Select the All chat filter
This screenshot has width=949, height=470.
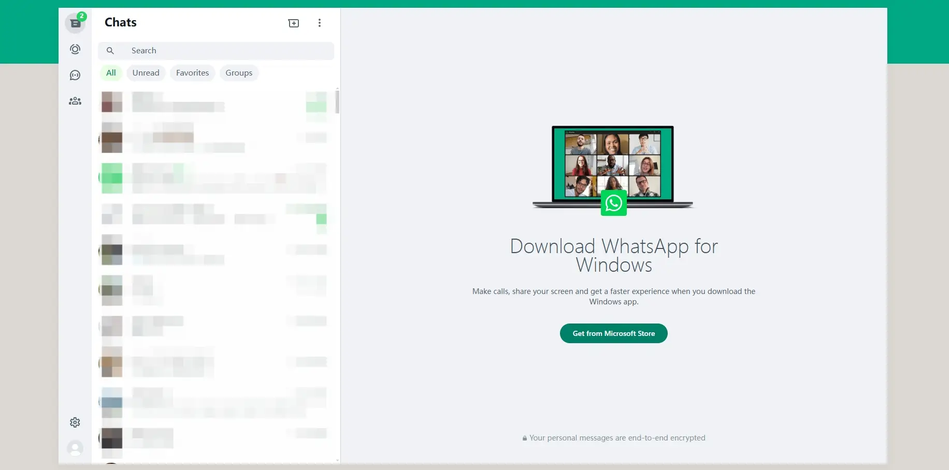point(111,73)
